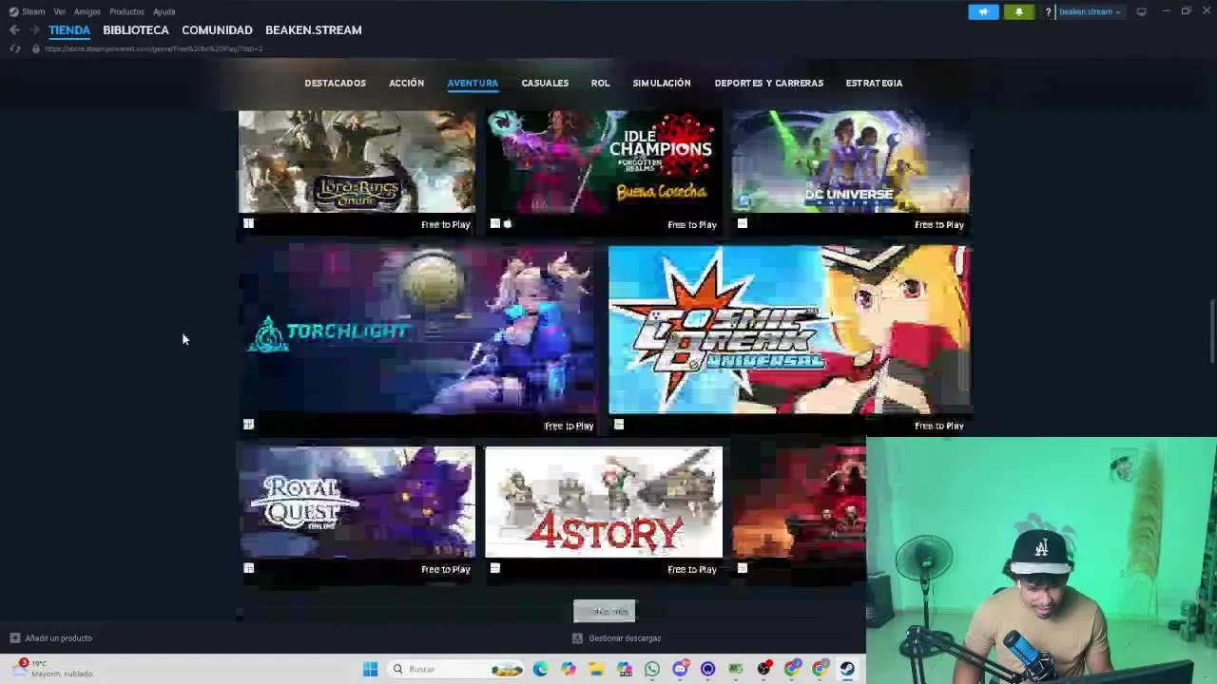
Task: Click the Windows platform icon under 4Story
Action: pyautogui.click(x=495, y=568)
